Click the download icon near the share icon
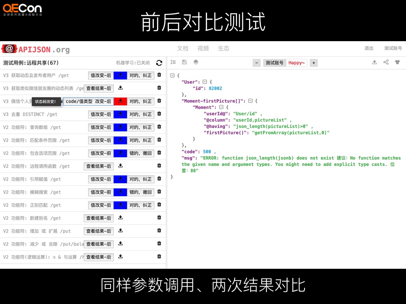This screenshot has width=406, height=304. click(x=374, y=63)
